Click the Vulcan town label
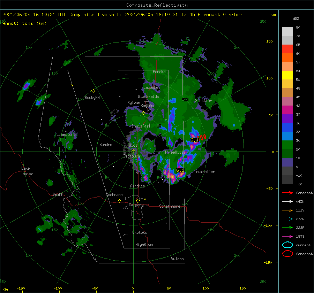Viewport: 314px width, 293px height. tap(177, 259)
